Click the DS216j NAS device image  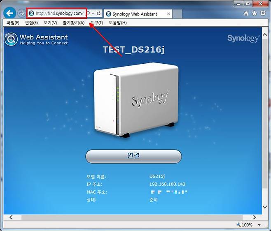point(136,100)
